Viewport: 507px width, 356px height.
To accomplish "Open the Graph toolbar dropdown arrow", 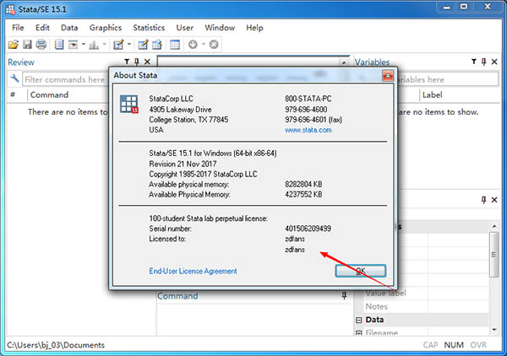I will 104,44.
